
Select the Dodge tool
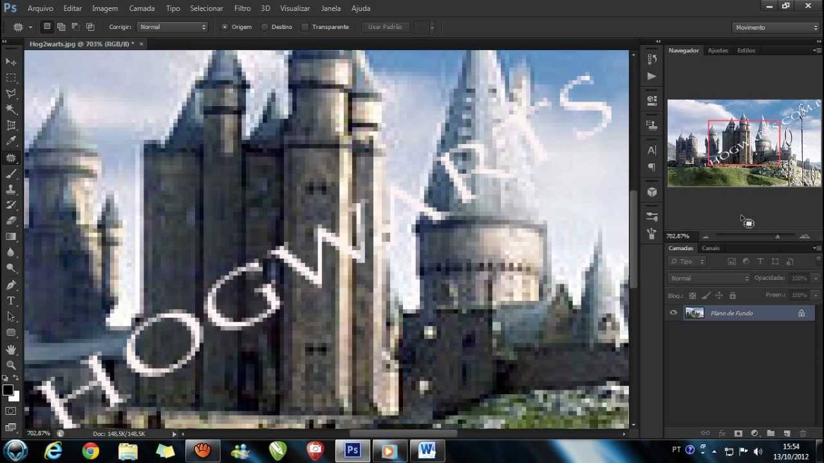click(x=11, y=269)
